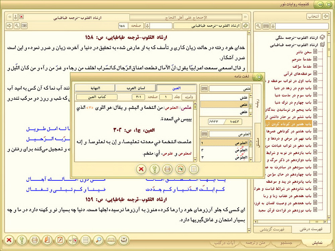Click the العلوص derivative search field
Image resolution: width=335 pixels, height=251 pixels.
[230, 134]
